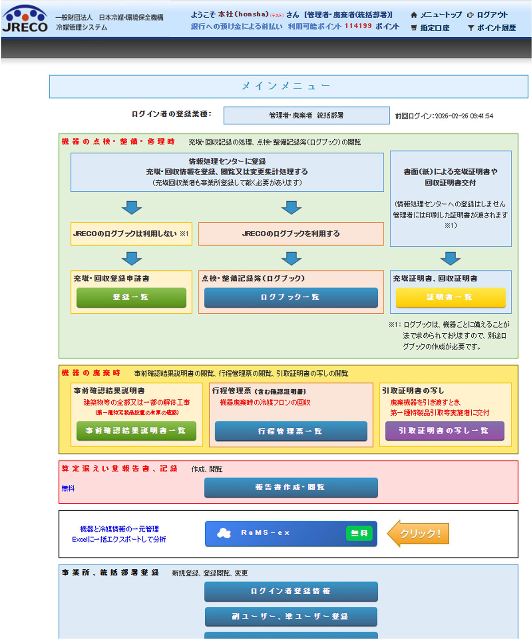The image size is (532, 639).
Task: Click the 管理者・廃棄者 統括部署 field
Action: click(306, 115)
